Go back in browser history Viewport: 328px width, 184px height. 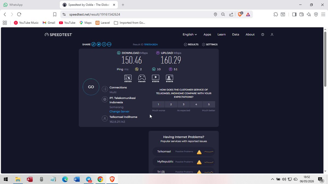[x=5, y=14]
